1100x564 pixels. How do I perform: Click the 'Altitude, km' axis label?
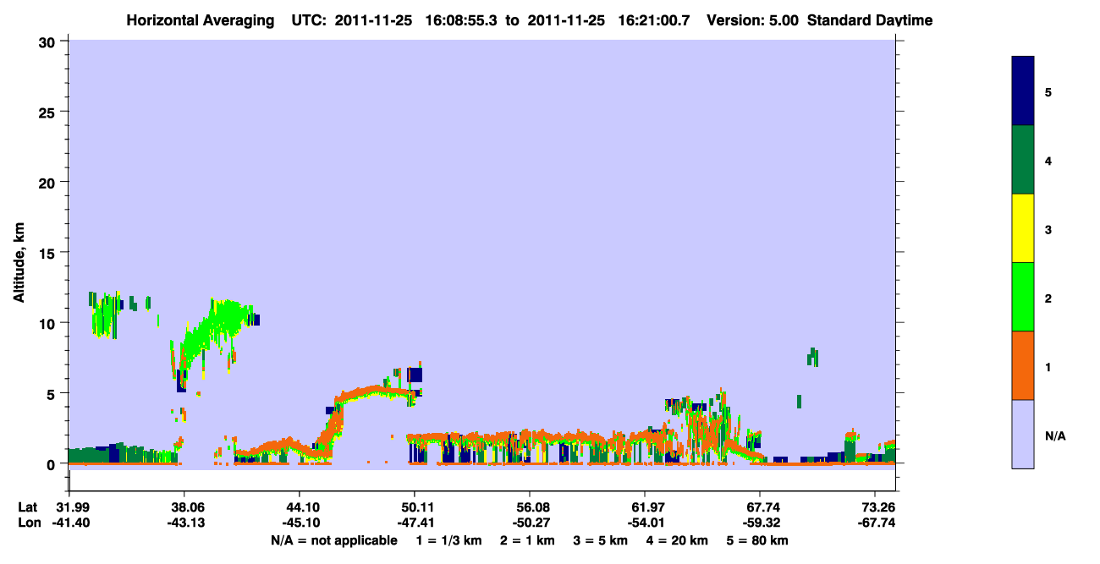(x=19, y=263)
